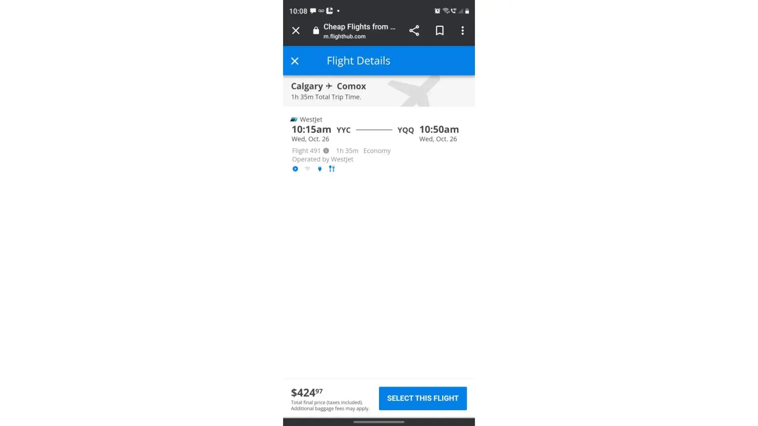Tap the greyed-out Wi-Fi amenity icon
Screen dimensions: 758x426
[307, 169]
